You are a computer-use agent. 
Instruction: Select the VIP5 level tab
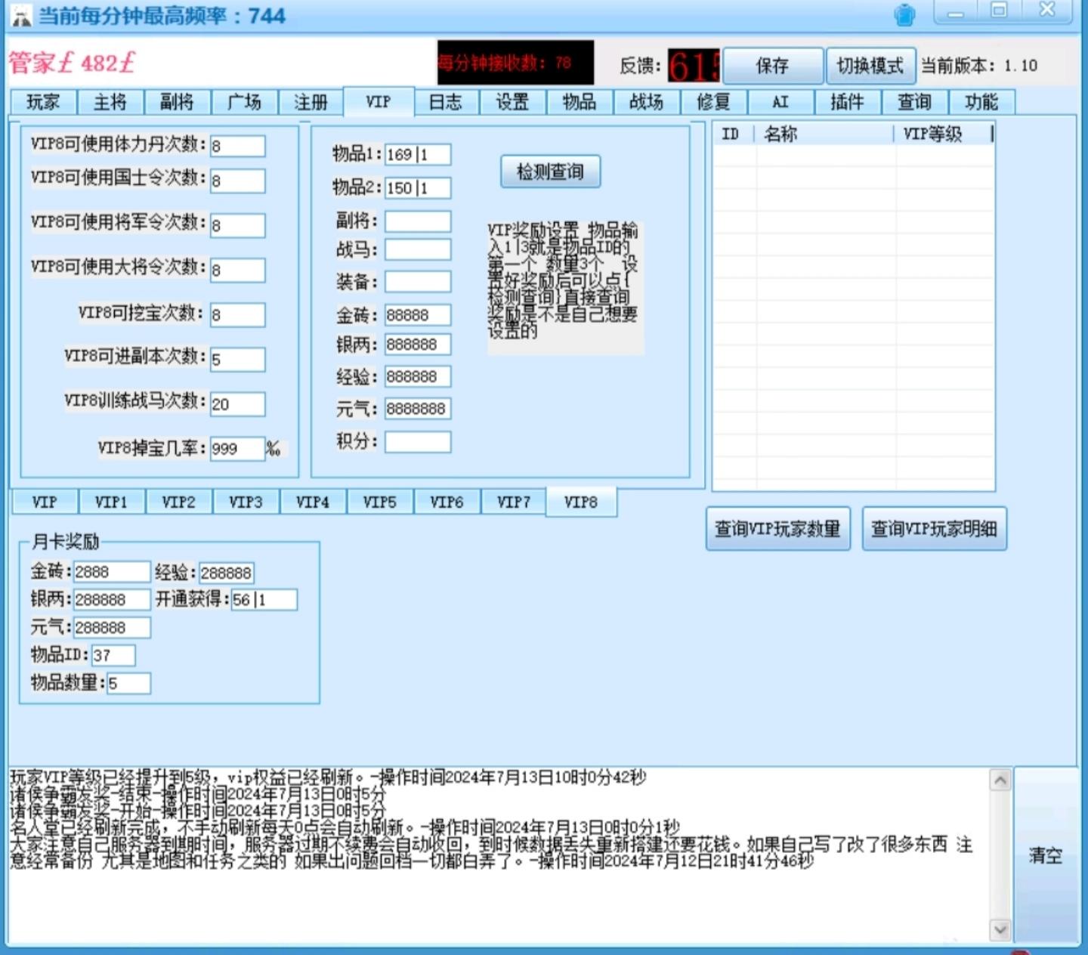point(380,502)
